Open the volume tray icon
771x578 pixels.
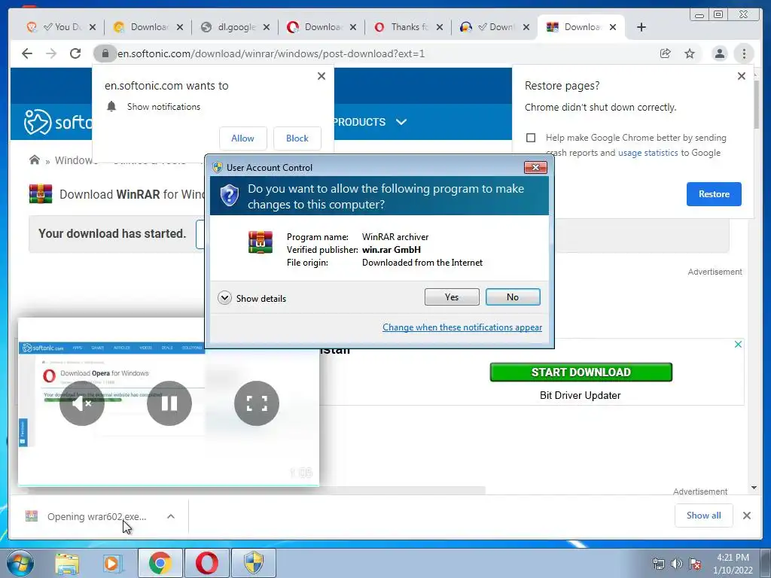pos(677,564)
